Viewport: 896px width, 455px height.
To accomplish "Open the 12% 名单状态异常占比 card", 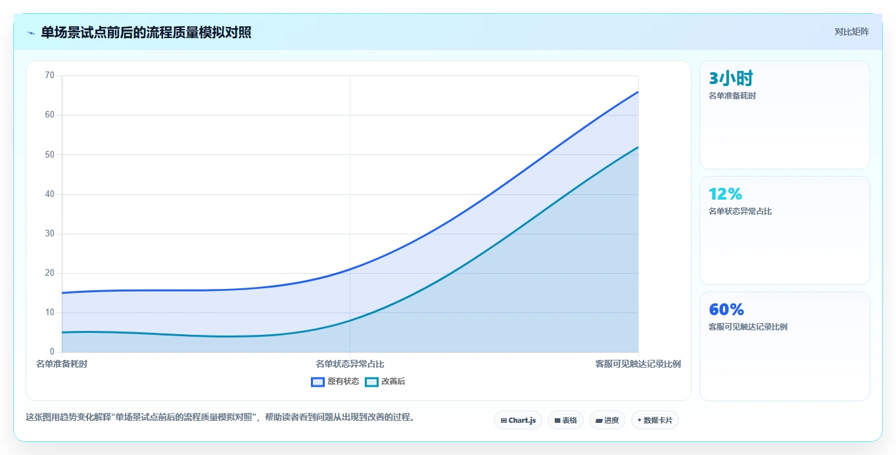I will tap(785, 230).
